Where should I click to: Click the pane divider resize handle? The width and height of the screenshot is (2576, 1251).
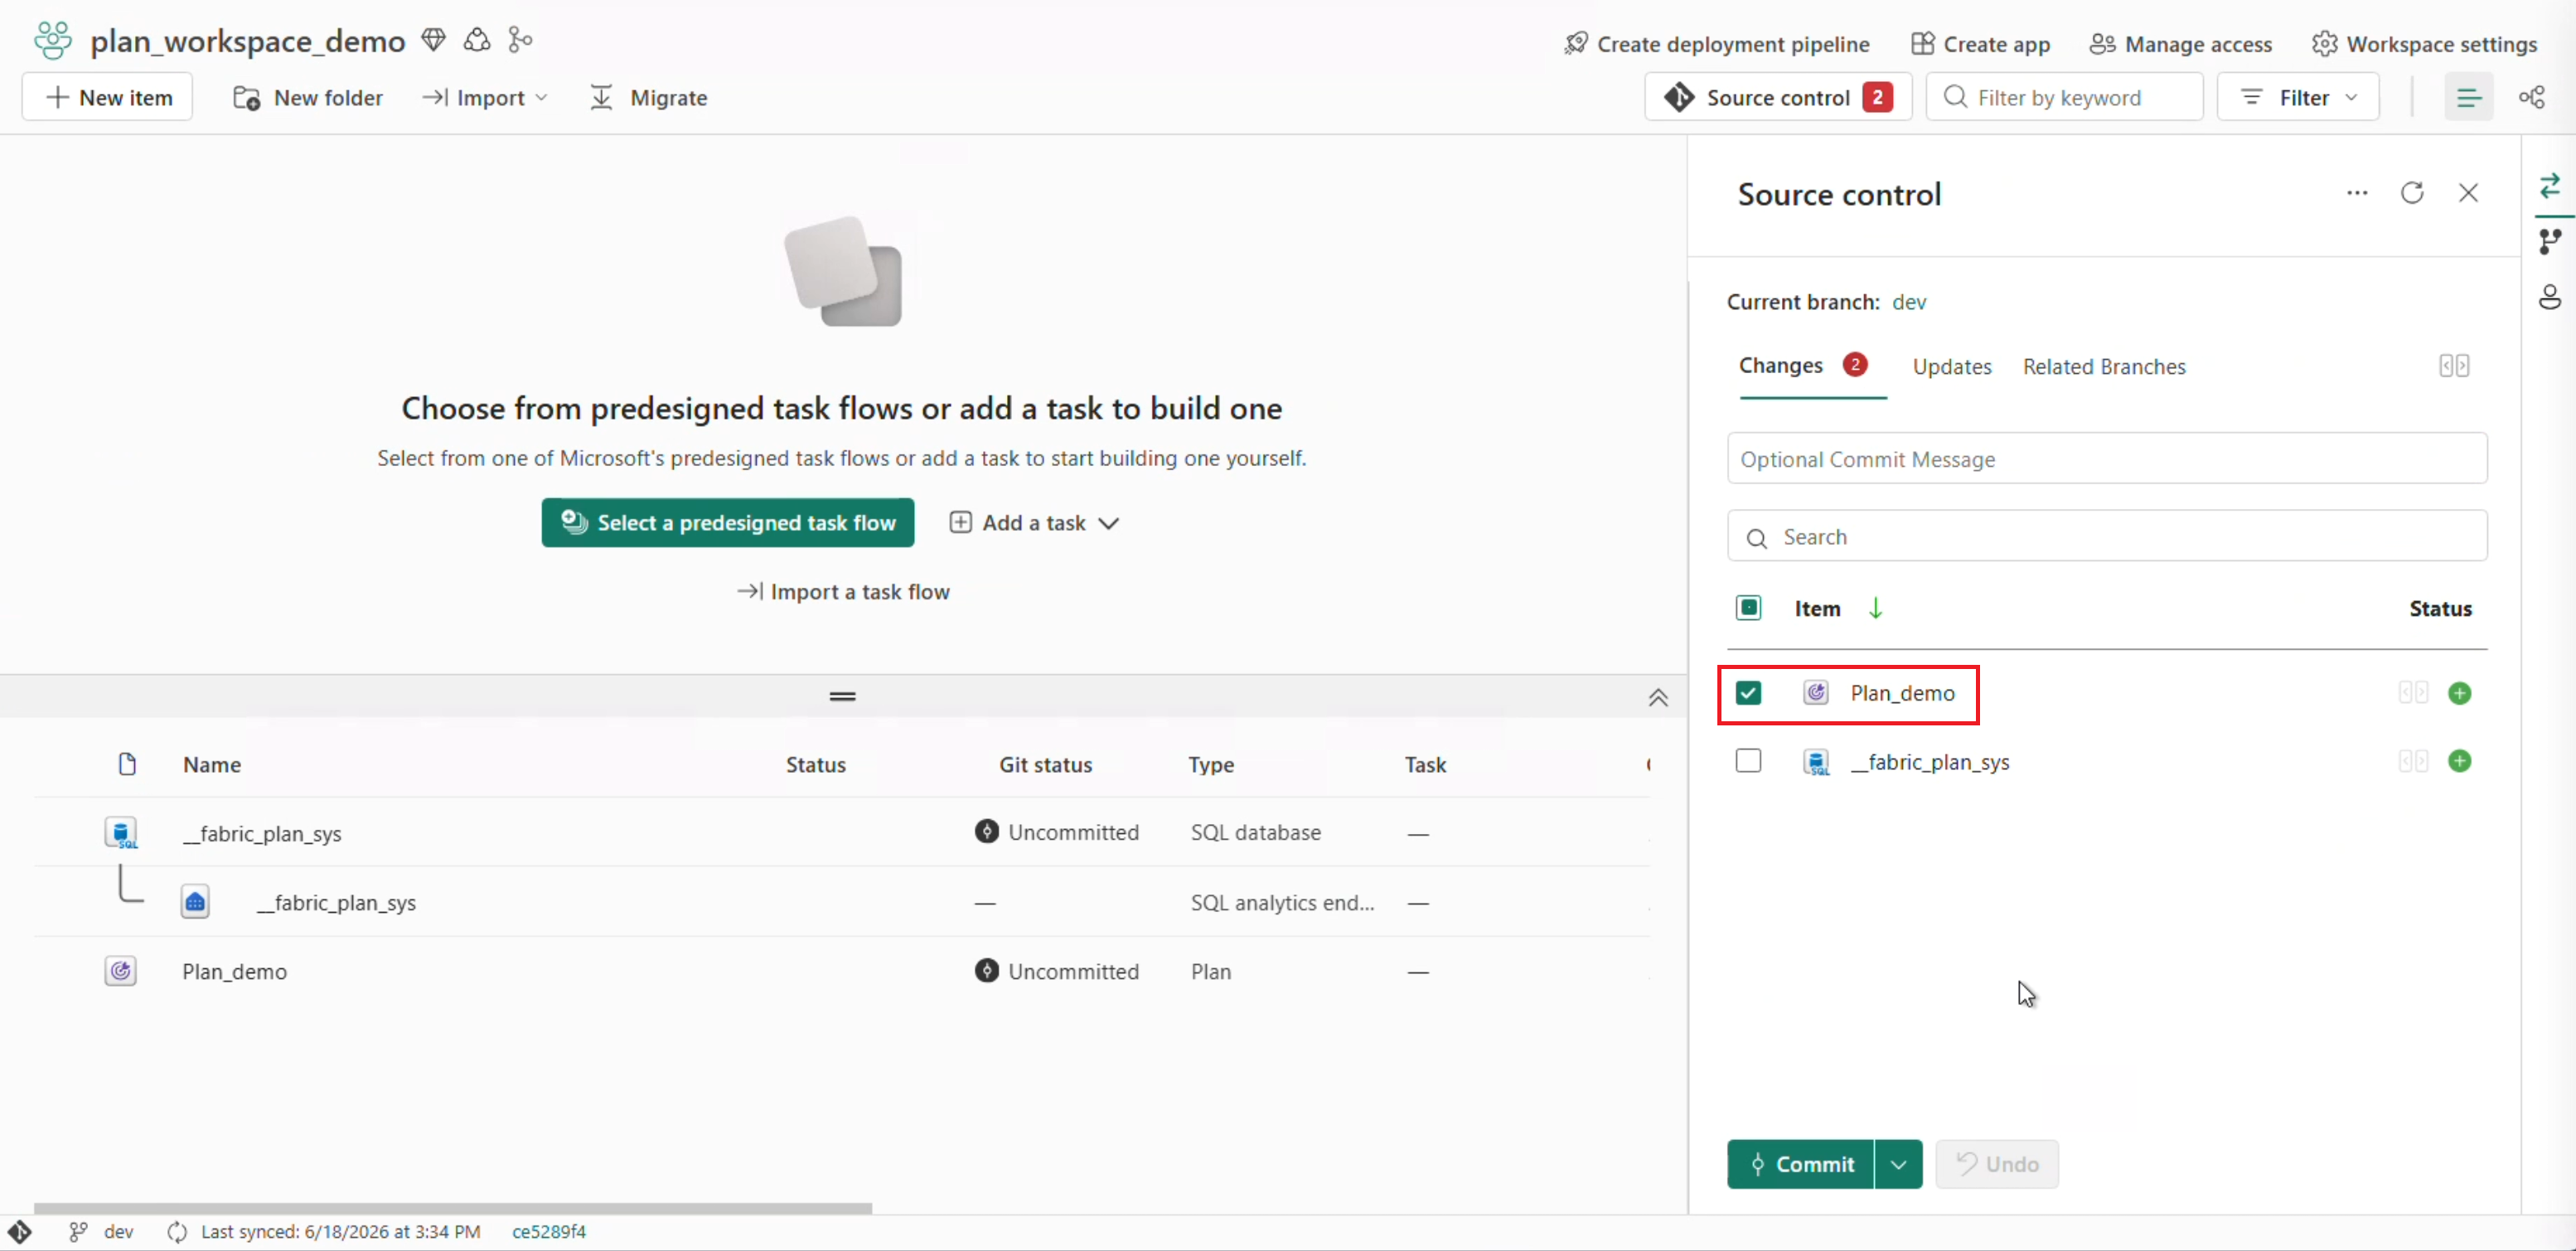coord(843,696)
